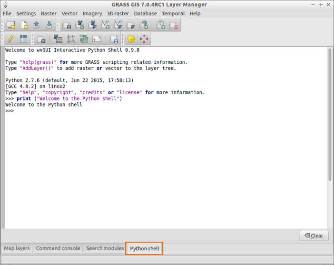
Task: Open the Vector menu
Action: point(69,14)
